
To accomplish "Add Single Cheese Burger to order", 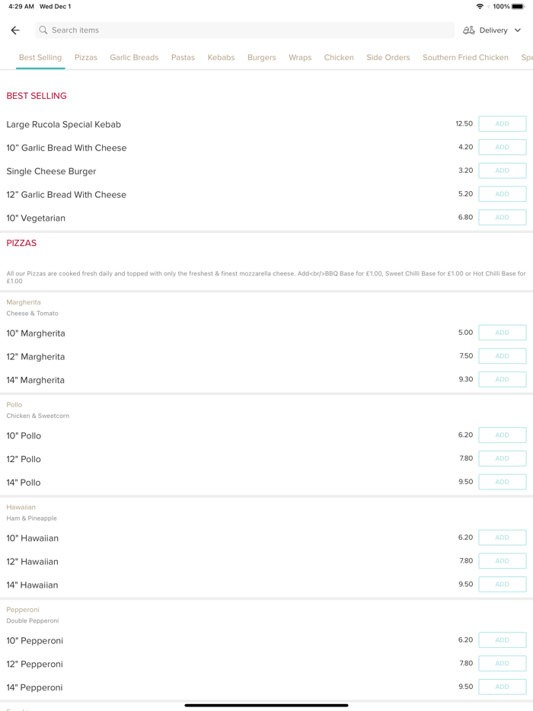I will click(x=502, y=171).
